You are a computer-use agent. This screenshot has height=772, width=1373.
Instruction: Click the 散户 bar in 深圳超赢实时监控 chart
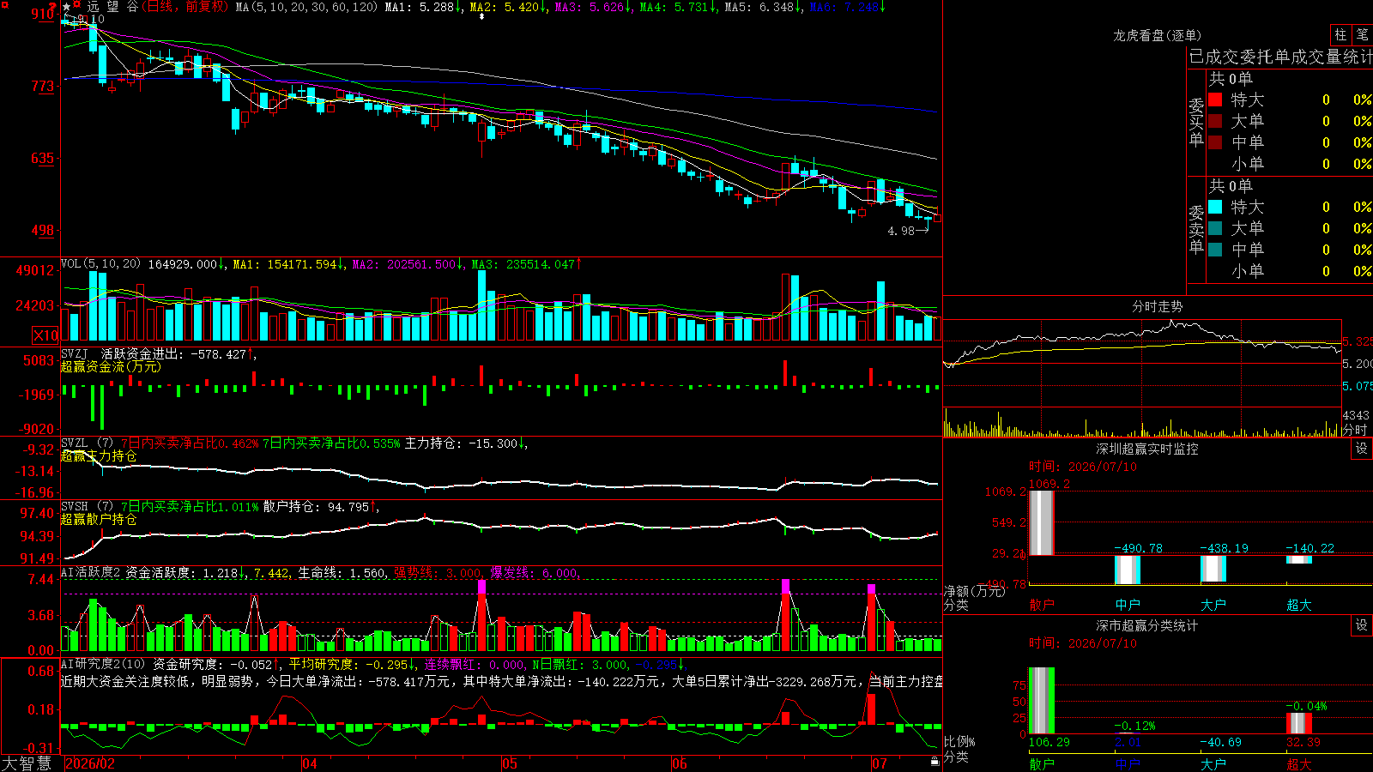(1042, 522)
